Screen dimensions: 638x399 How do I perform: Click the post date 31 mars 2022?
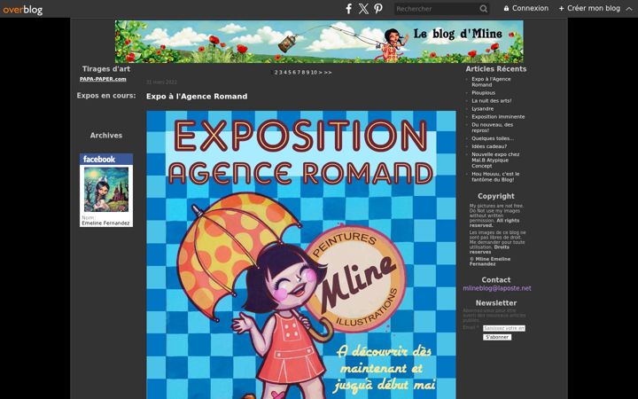[161, 82]
